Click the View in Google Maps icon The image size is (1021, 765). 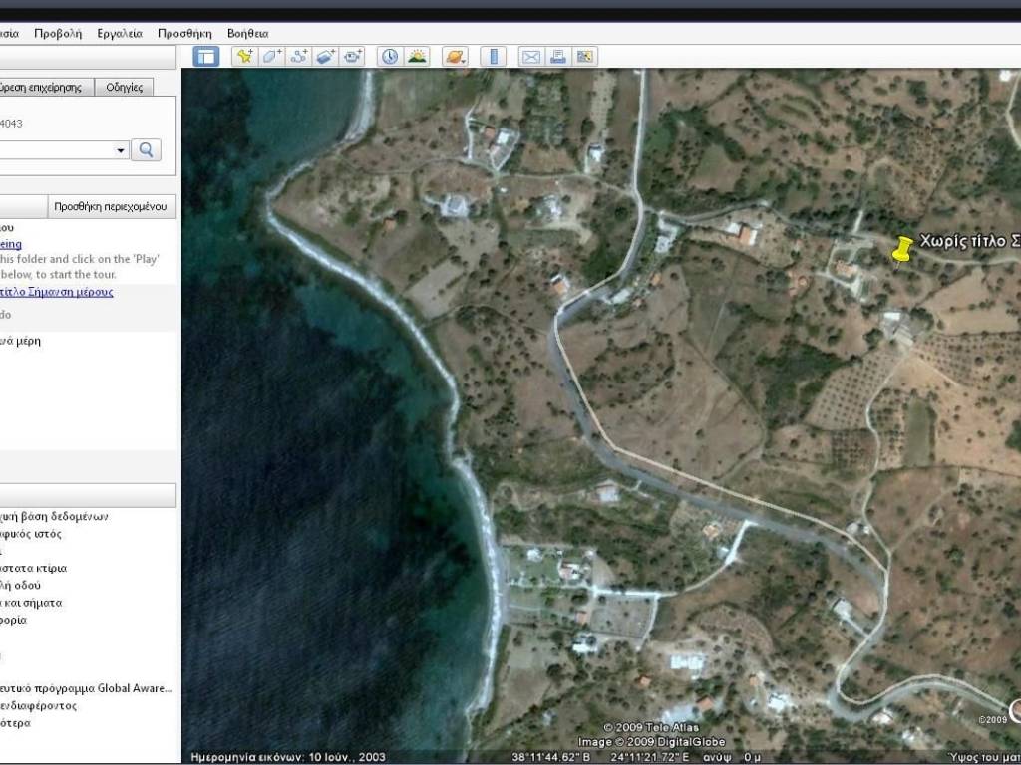pyautogui.click(x=585, y=57)
